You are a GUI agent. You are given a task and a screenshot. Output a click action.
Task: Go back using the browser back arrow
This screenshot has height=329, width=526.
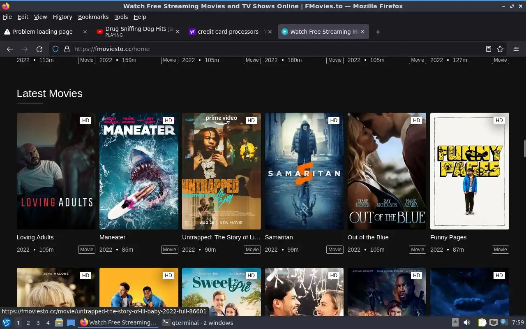click(10, 49)
